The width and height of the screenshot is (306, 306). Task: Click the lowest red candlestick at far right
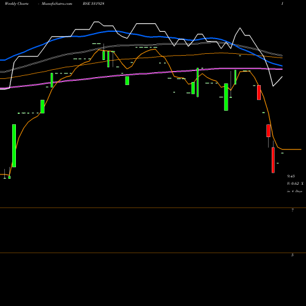273,160
